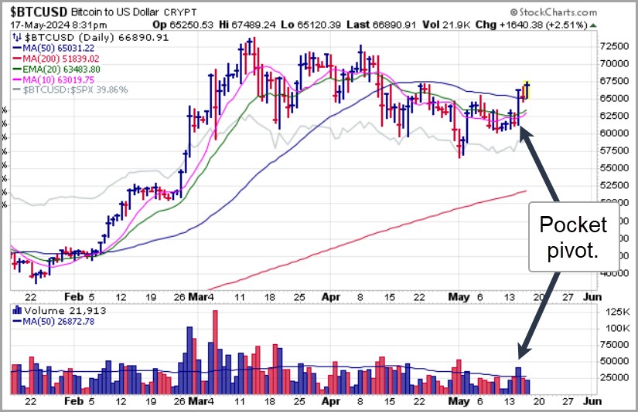Click the 60000 price axis label
The width and height of the screenshot is (638, 412).
point(614,133)
